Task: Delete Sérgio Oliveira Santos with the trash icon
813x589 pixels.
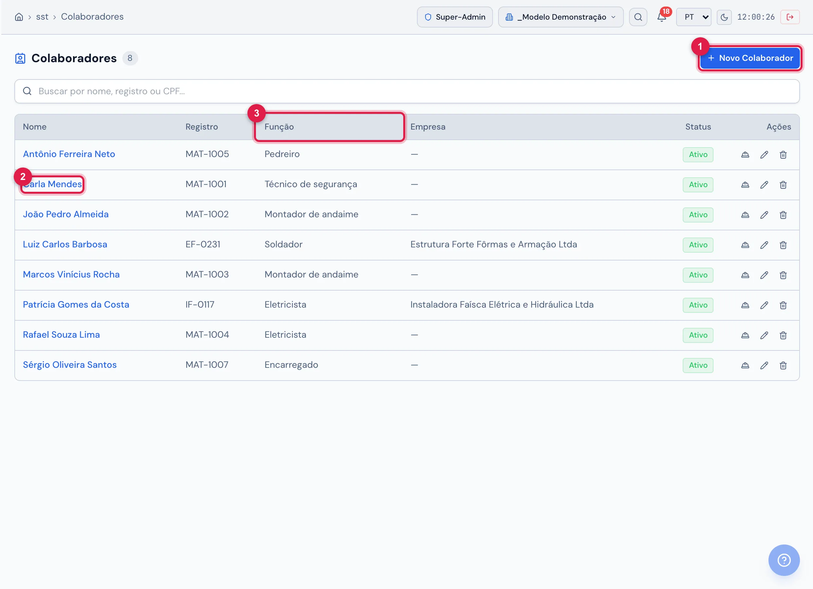Action: click(x=783, y=365)
